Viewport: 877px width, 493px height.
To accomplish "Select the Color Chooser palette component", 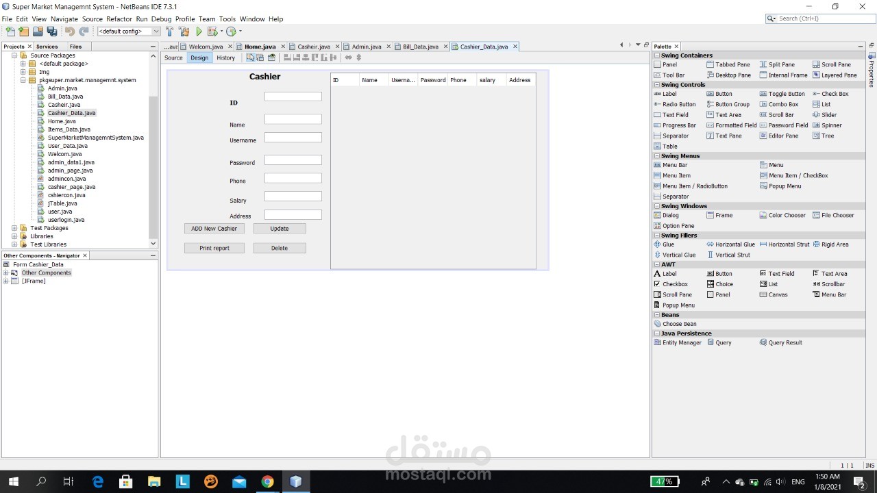I will pos(782,215).
